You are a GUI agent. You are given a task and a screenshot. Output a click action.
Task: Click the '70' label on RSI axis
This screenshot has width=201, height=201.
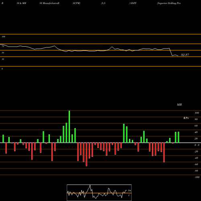(x=3, y=46)
